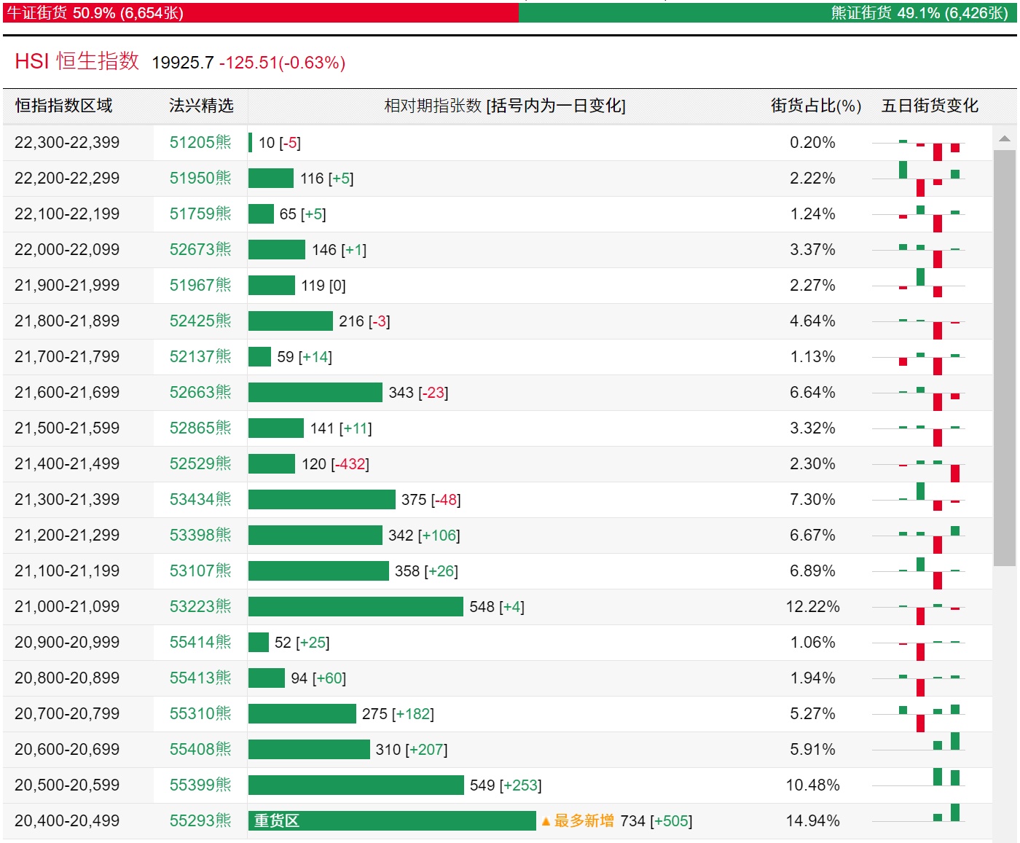Open warrant link 52673熊

[x=200, y=249]
